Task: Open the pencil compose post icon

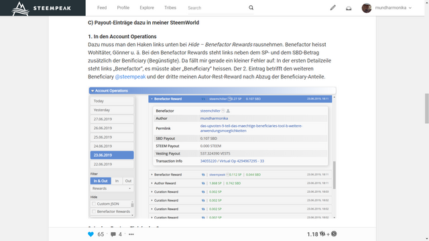Action: [332, 7]
